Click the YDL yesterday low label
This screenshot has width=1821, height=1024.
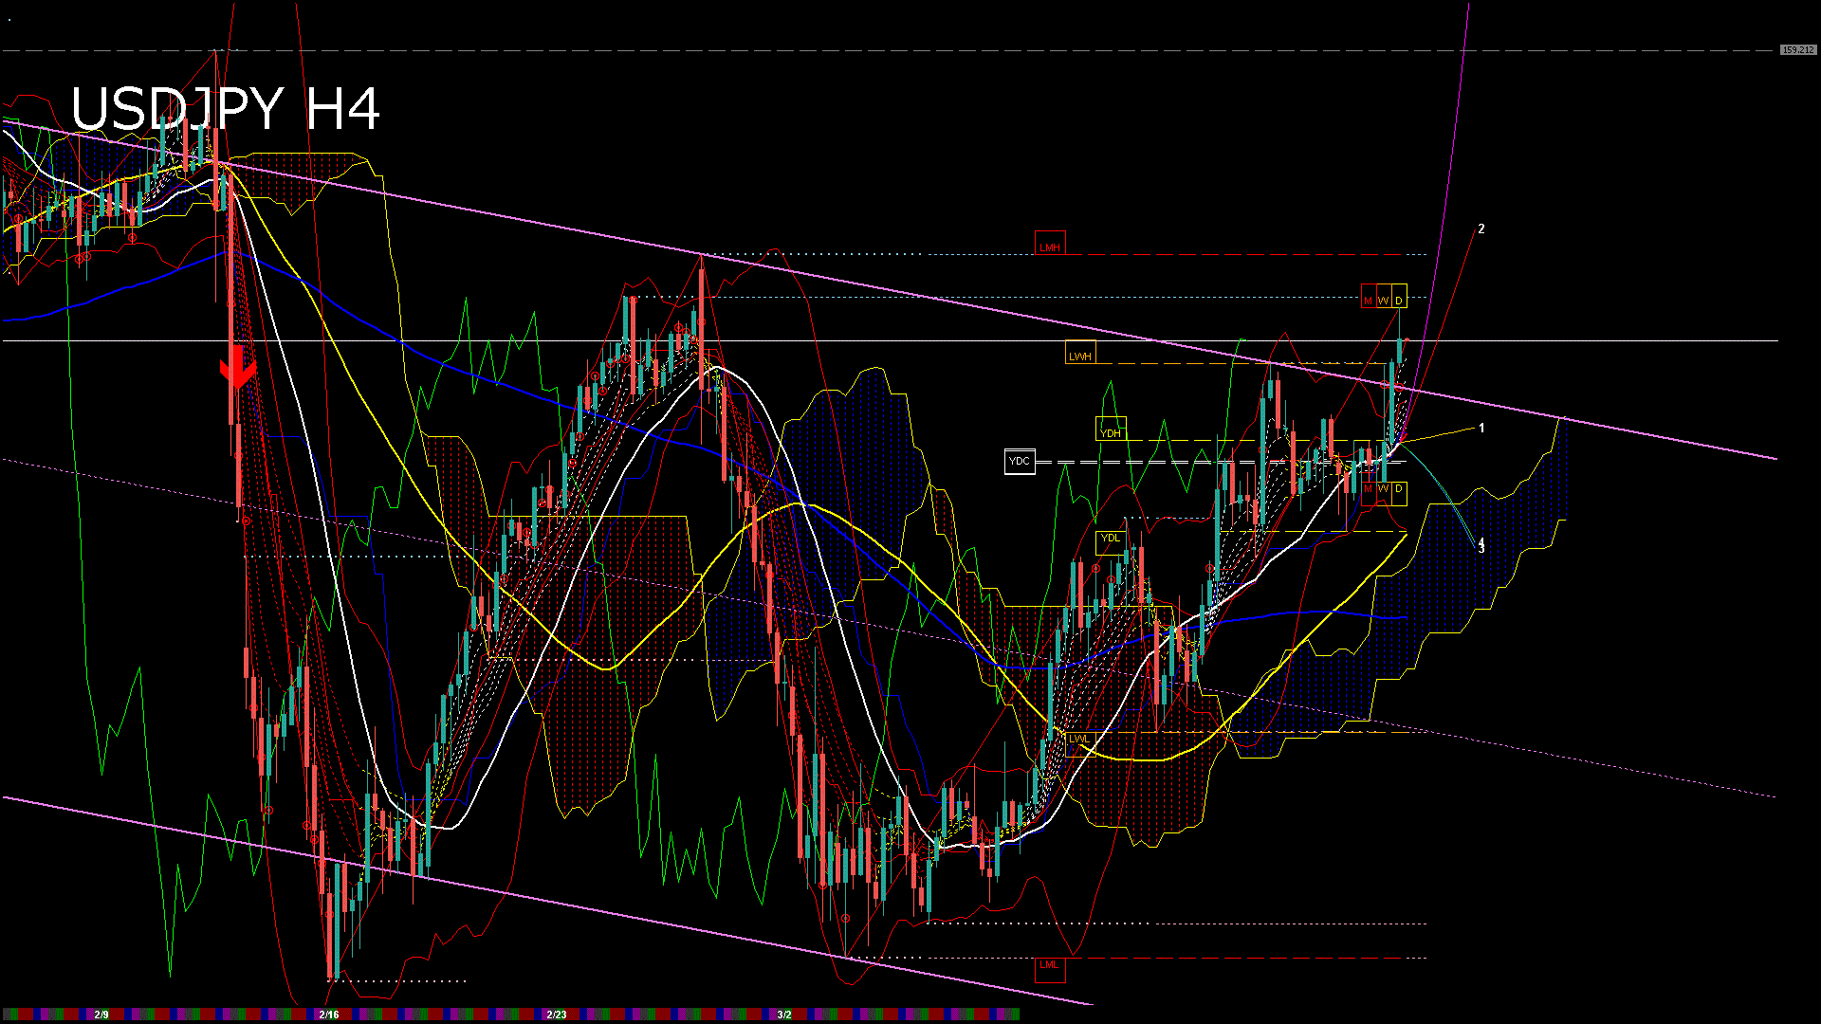pos(1111,538)
